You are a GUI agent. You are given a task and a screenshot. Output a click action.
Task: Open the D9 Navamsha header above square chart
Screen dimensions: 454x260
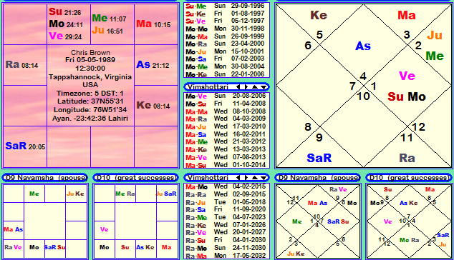[x=45, y=178]
